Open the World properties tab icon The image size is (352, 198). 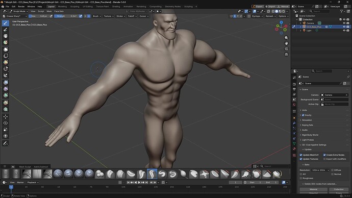click(294, 105)
